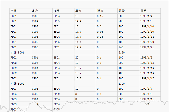This screenshot has width=169, height=112.
Task: Click the date cell 1999/1/21
Action: (150, 47)
